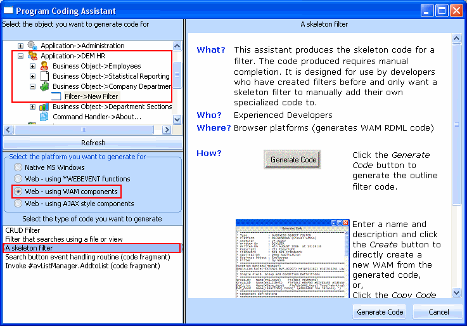Select the Native MS Windows platform
Screen dimensions: 467x326
point(18,167)
